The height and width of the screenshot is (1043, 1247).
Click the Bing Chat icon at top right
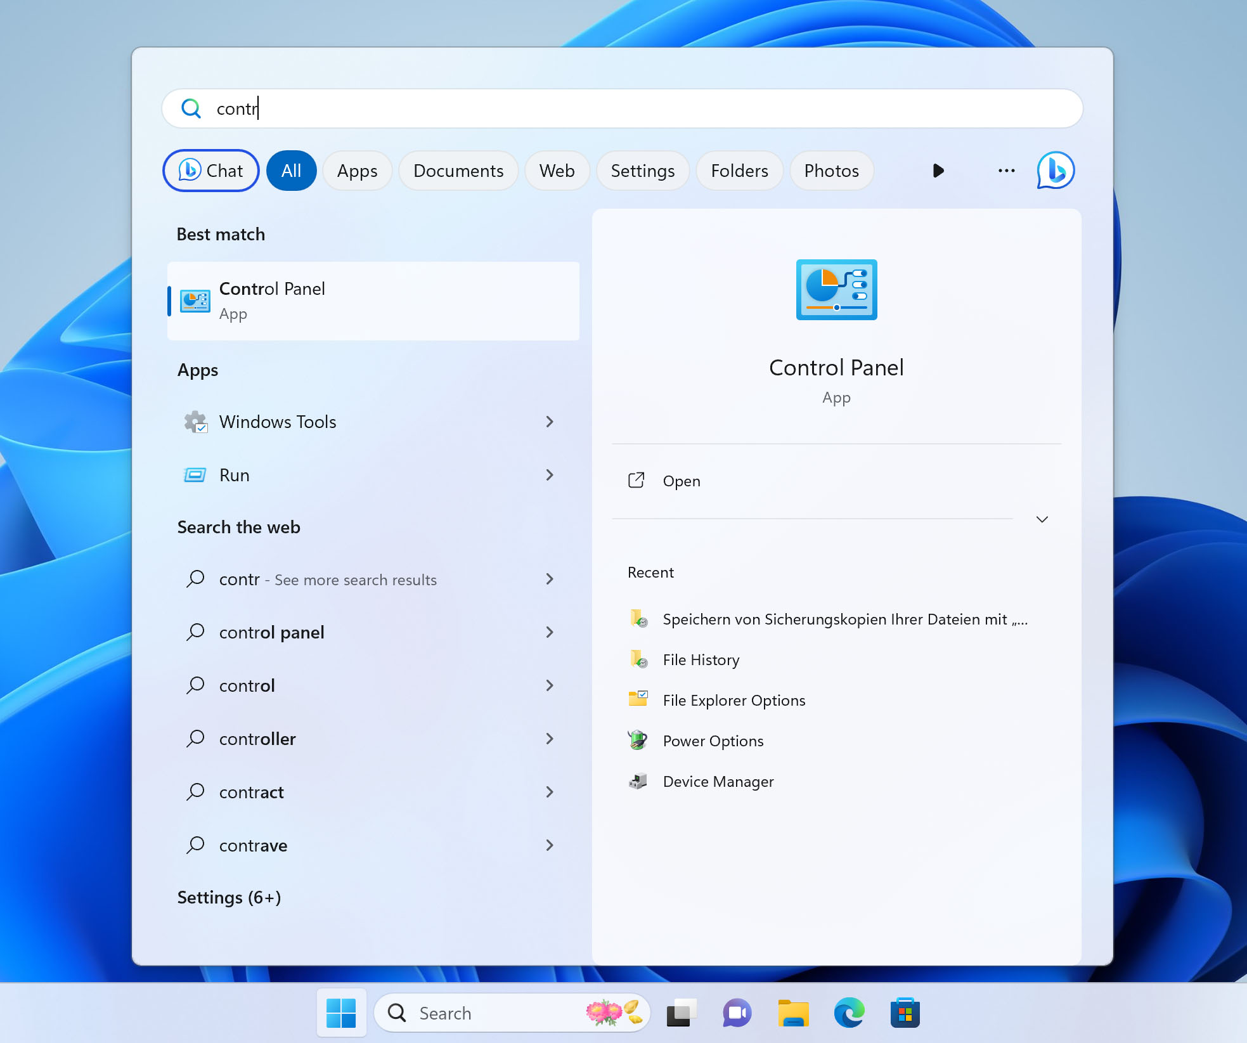coord(1055,171)
